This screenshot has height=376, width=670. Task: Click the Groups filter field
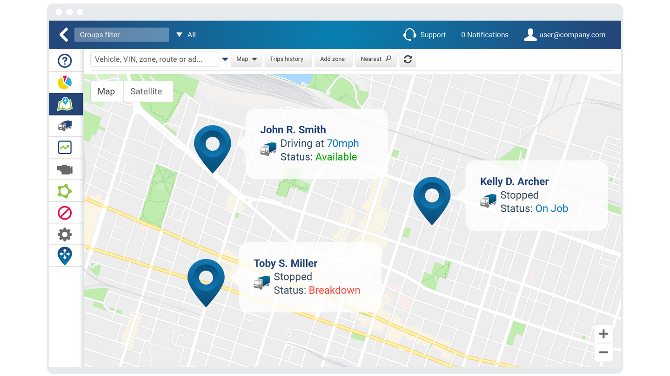121,35
